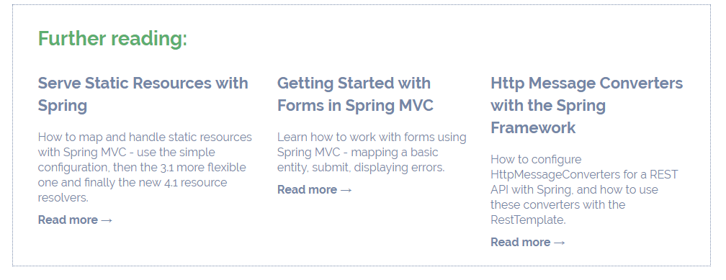
Task: Click the arrow under the RestTemplate description
Action: (560, 243)
